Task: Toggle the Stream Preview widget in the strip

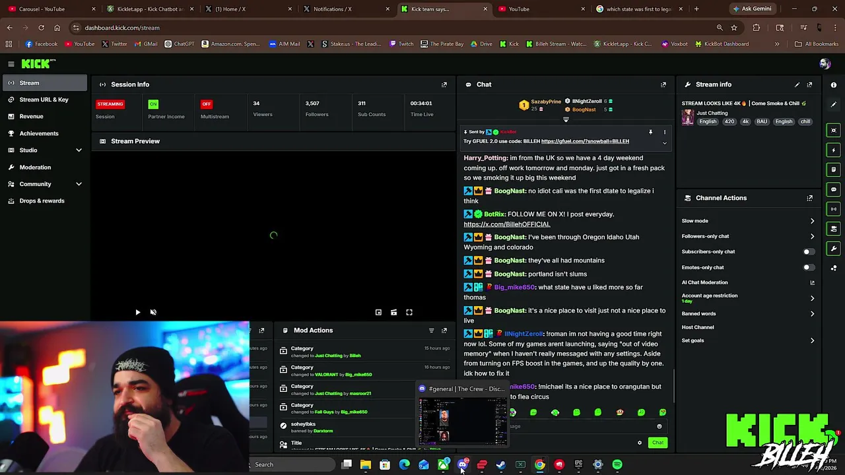Action: click(x=834, y=130)
